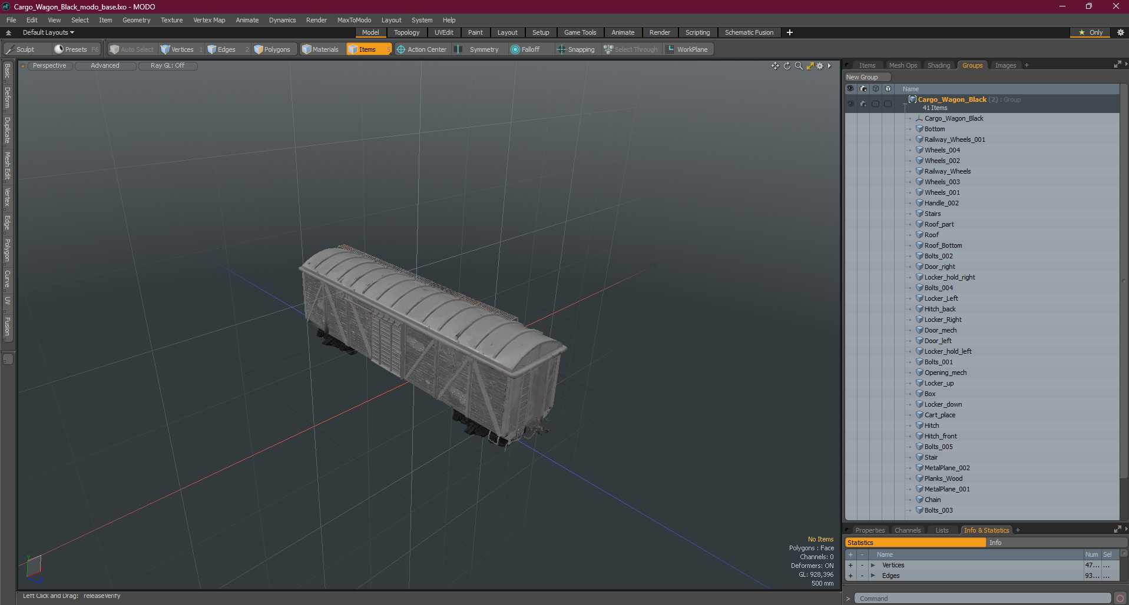Add a new tab next to Images

(1027, 65)
